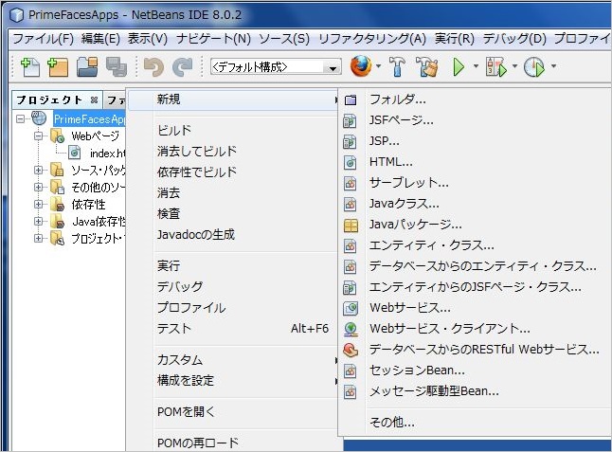Open the ファイル(F) menu
Viewport: 612px width, 452px height.
click(x=43, y=39)
